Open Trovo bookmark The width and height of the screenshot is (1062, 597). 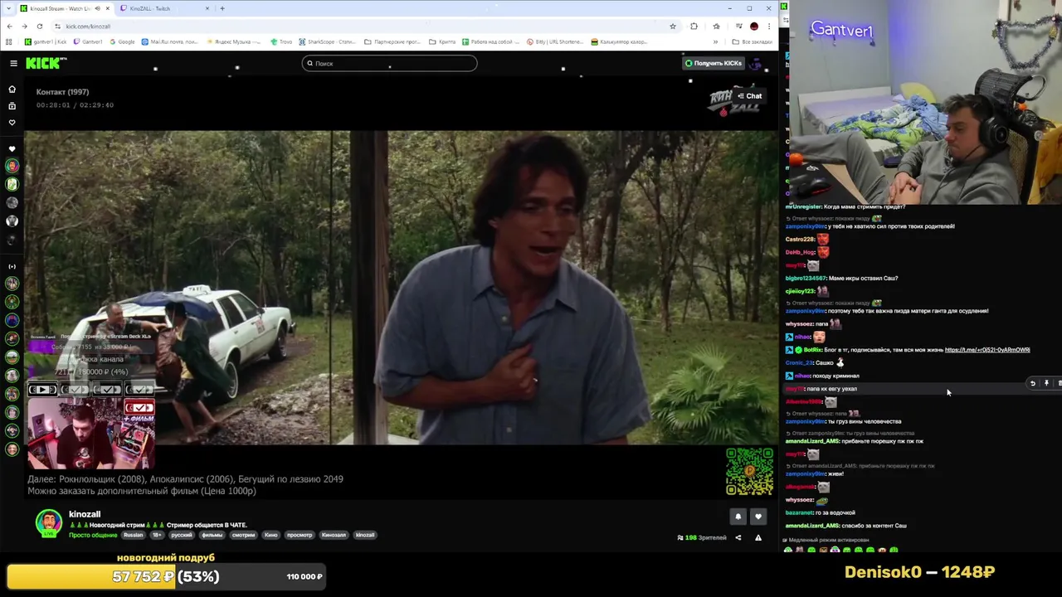(281, 41)
